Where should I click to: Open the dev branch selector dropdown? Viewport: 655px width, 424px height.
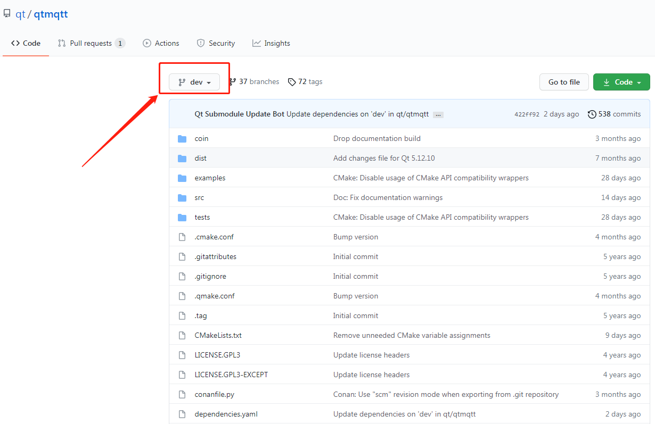pyautogui.click(x=194, y=82)
